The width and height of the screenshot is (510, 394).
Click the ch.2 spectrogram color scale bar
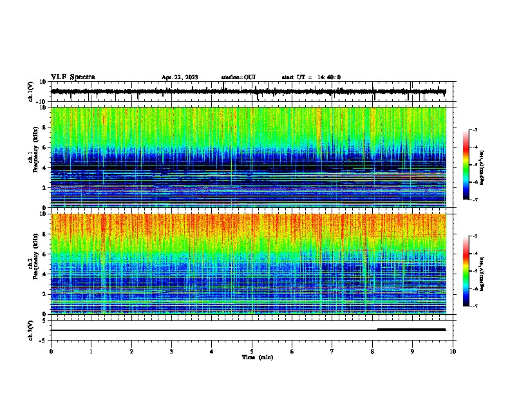(x=466, y=271)
